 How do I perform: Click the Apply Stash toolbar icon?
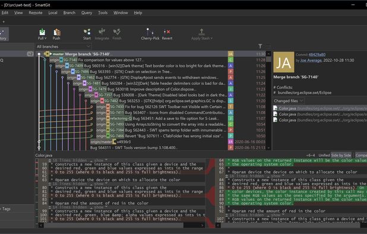pyautogui.click(x=201, y=34)
